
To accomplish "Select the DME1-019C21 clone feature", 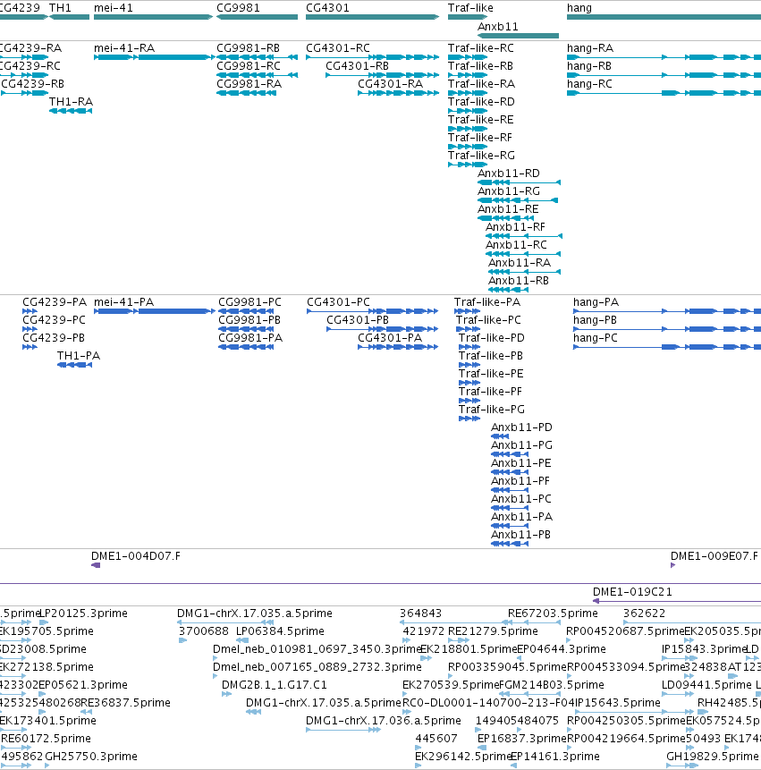I will (x=632, y=592).
